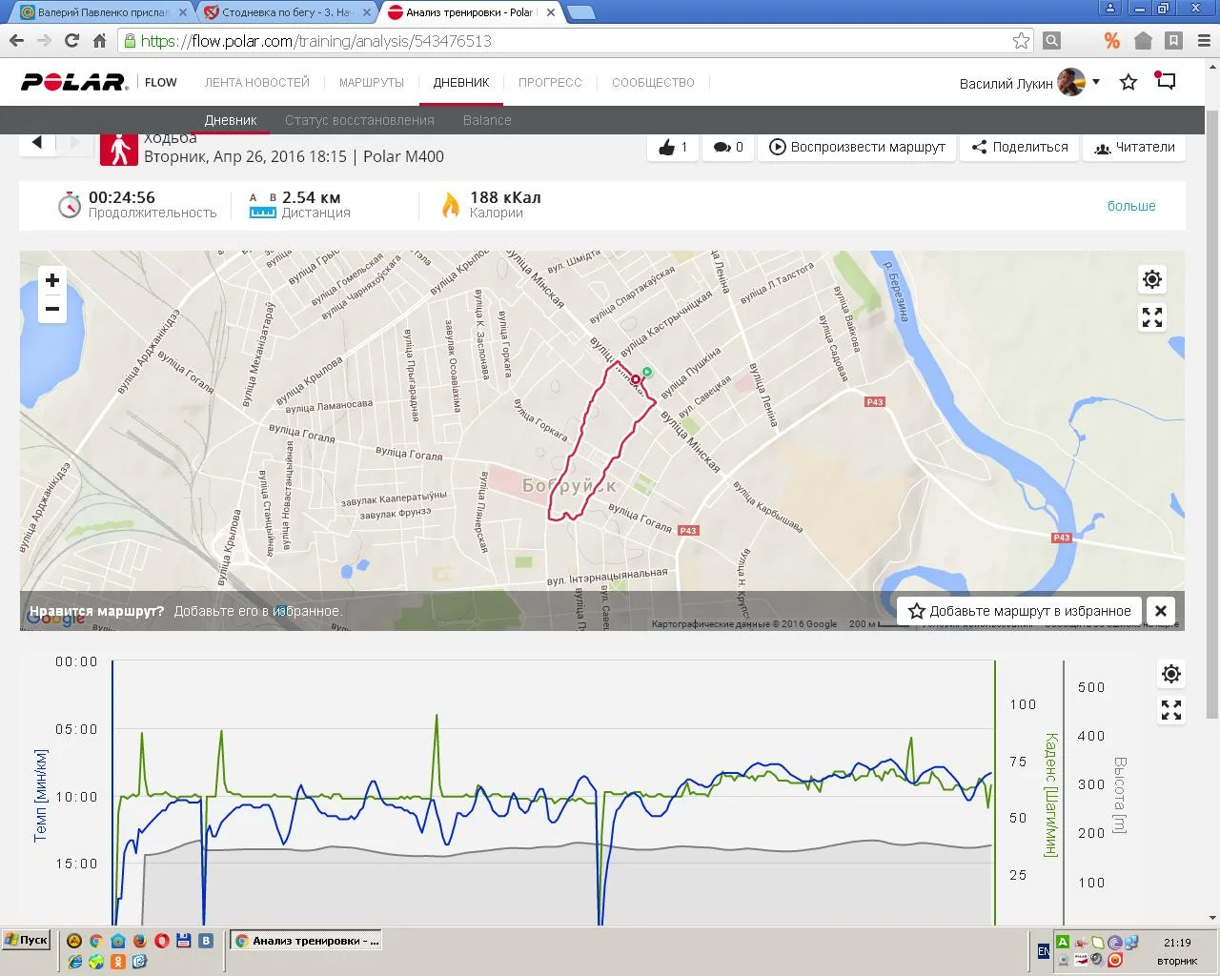Image resolution: width=1220 pixels, height=976 pixels.
Task: Open a new browser tab
Action: click(x=580, y=12)
